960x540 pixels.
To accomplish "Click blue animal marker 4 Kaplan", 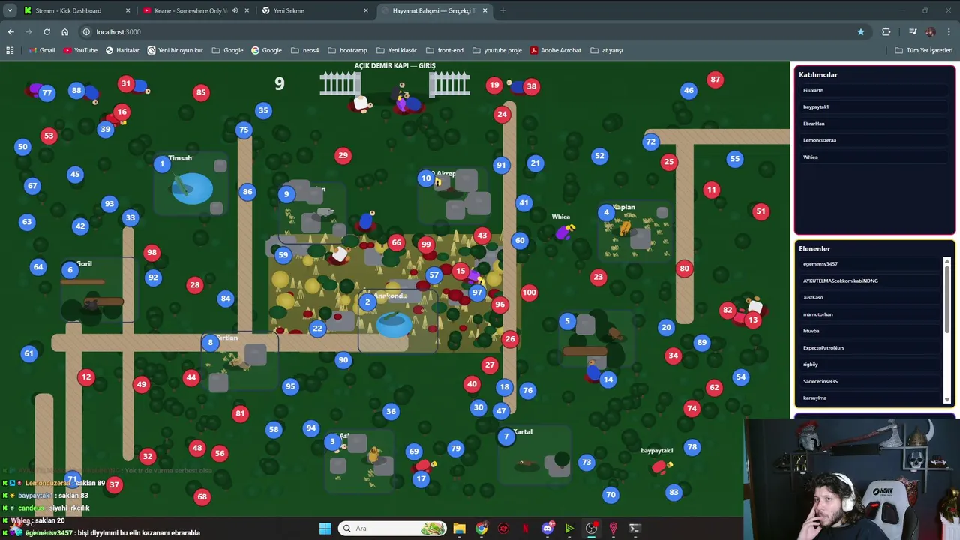I will pos(607,213).
